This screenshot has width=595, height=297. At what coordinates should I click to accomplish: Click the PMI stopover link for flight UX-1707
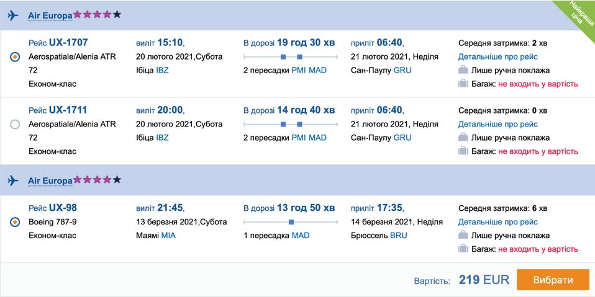(299, 70)
